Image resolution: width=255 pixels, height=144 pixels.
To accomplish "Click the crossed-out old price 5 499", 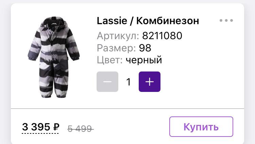I will point(80,129).
